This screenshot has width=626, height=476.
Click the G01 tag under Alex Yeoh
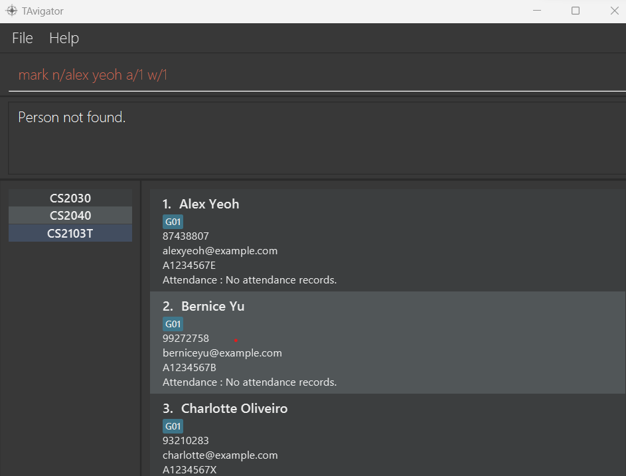pos(173,222)
